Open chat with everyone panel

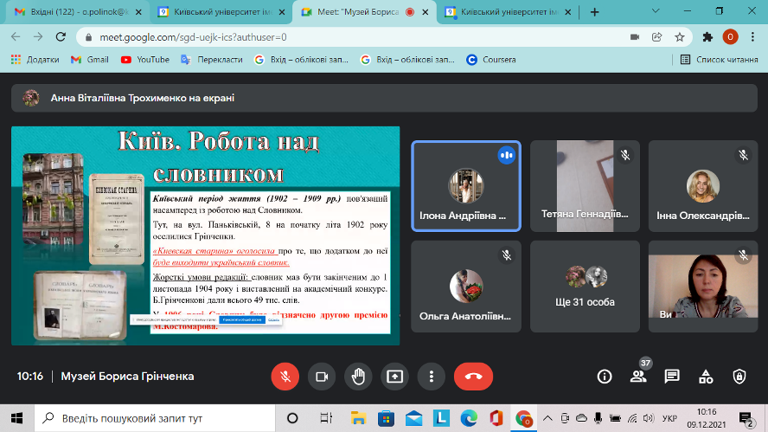pos(672,377)
